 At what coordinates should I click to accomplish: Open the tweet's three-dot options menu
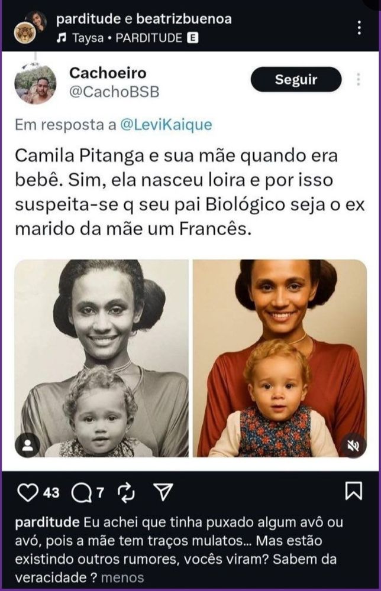(358, 80)
